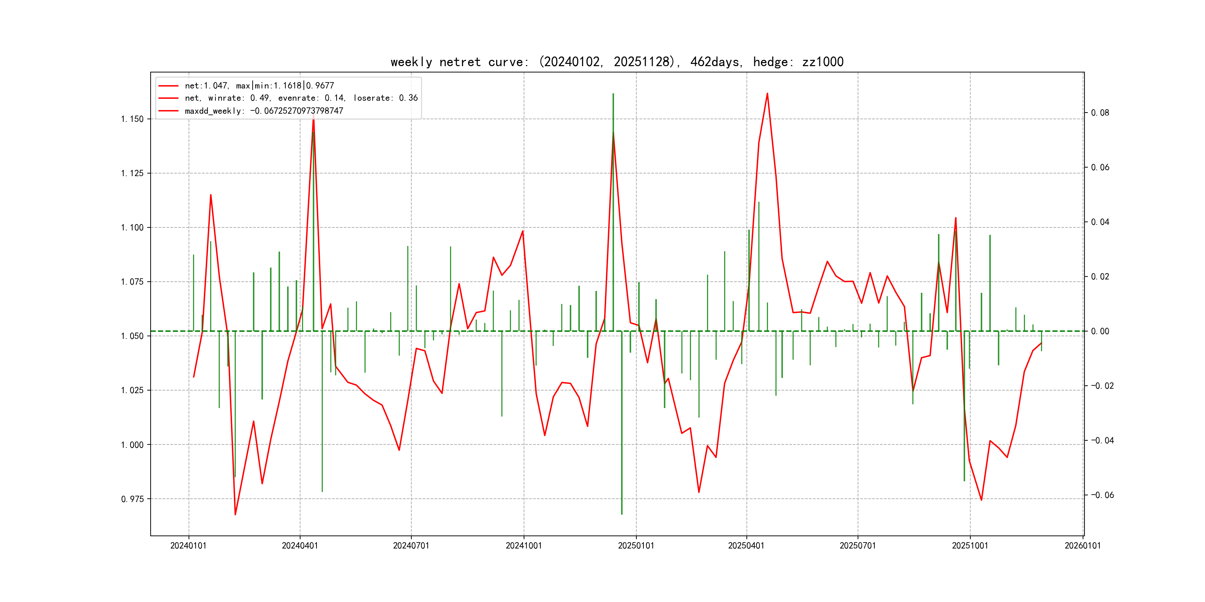1205x602 pixels.
Task: Click x-axis label 20241001
Action: point(523,546)
